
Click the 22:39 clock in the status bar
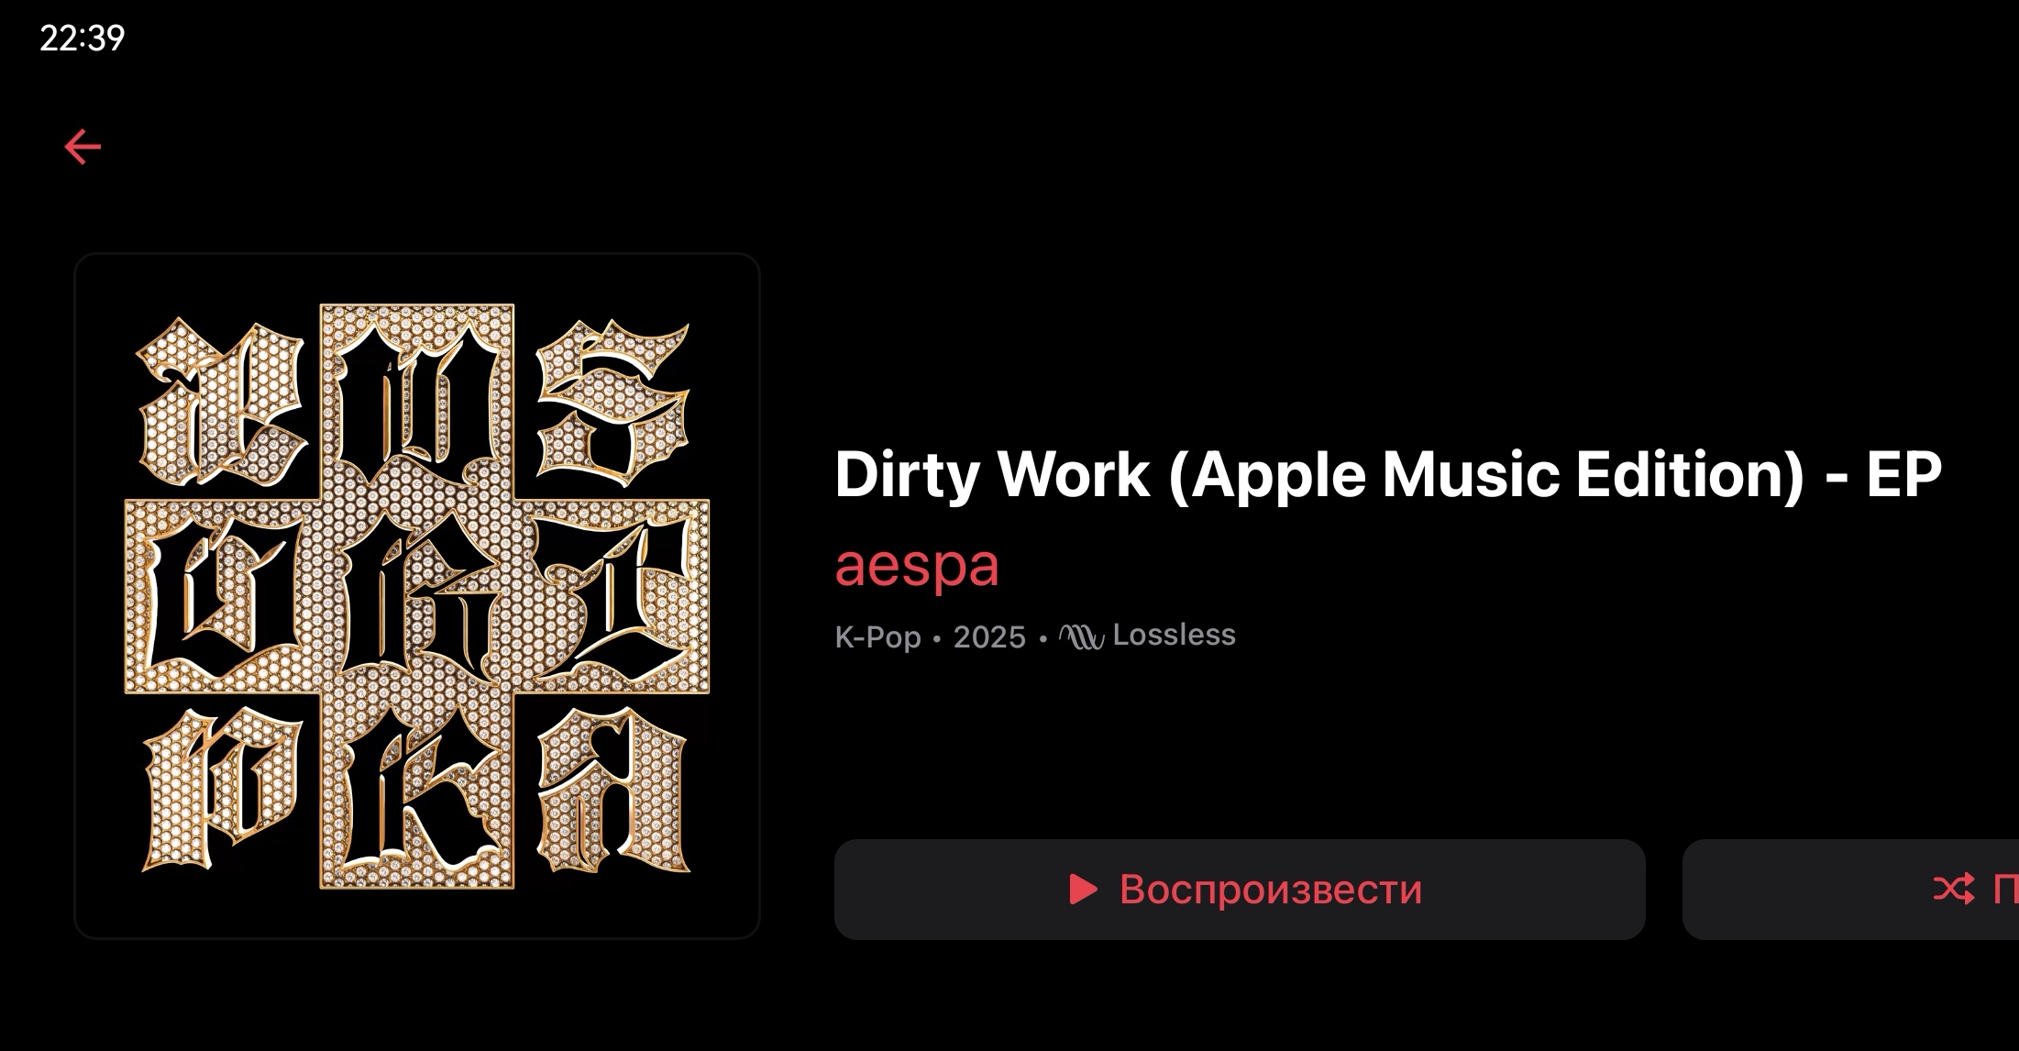(x=83, y=38)
